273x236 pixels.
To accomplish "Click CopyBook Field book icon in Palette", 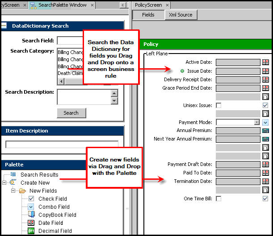I will pos(31,215).
